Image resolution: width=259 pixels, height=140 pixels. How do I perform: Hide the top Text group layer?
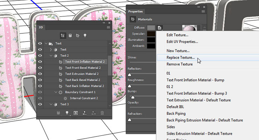pyautogui.click(x=40, y=44)
